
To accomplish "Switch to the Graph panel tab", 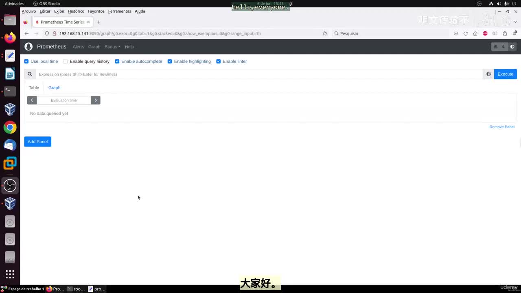I will coord(54,87).
